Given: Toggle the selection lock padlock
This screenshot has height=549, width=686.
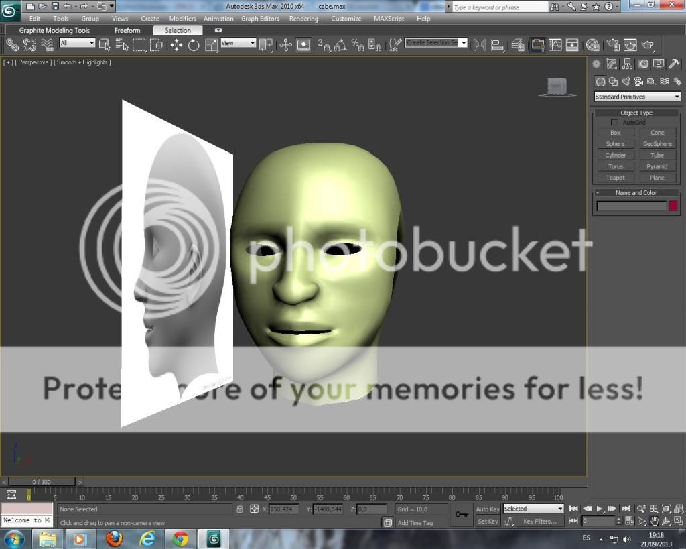Looking at the screenshot, I should [x=240, y=509].
